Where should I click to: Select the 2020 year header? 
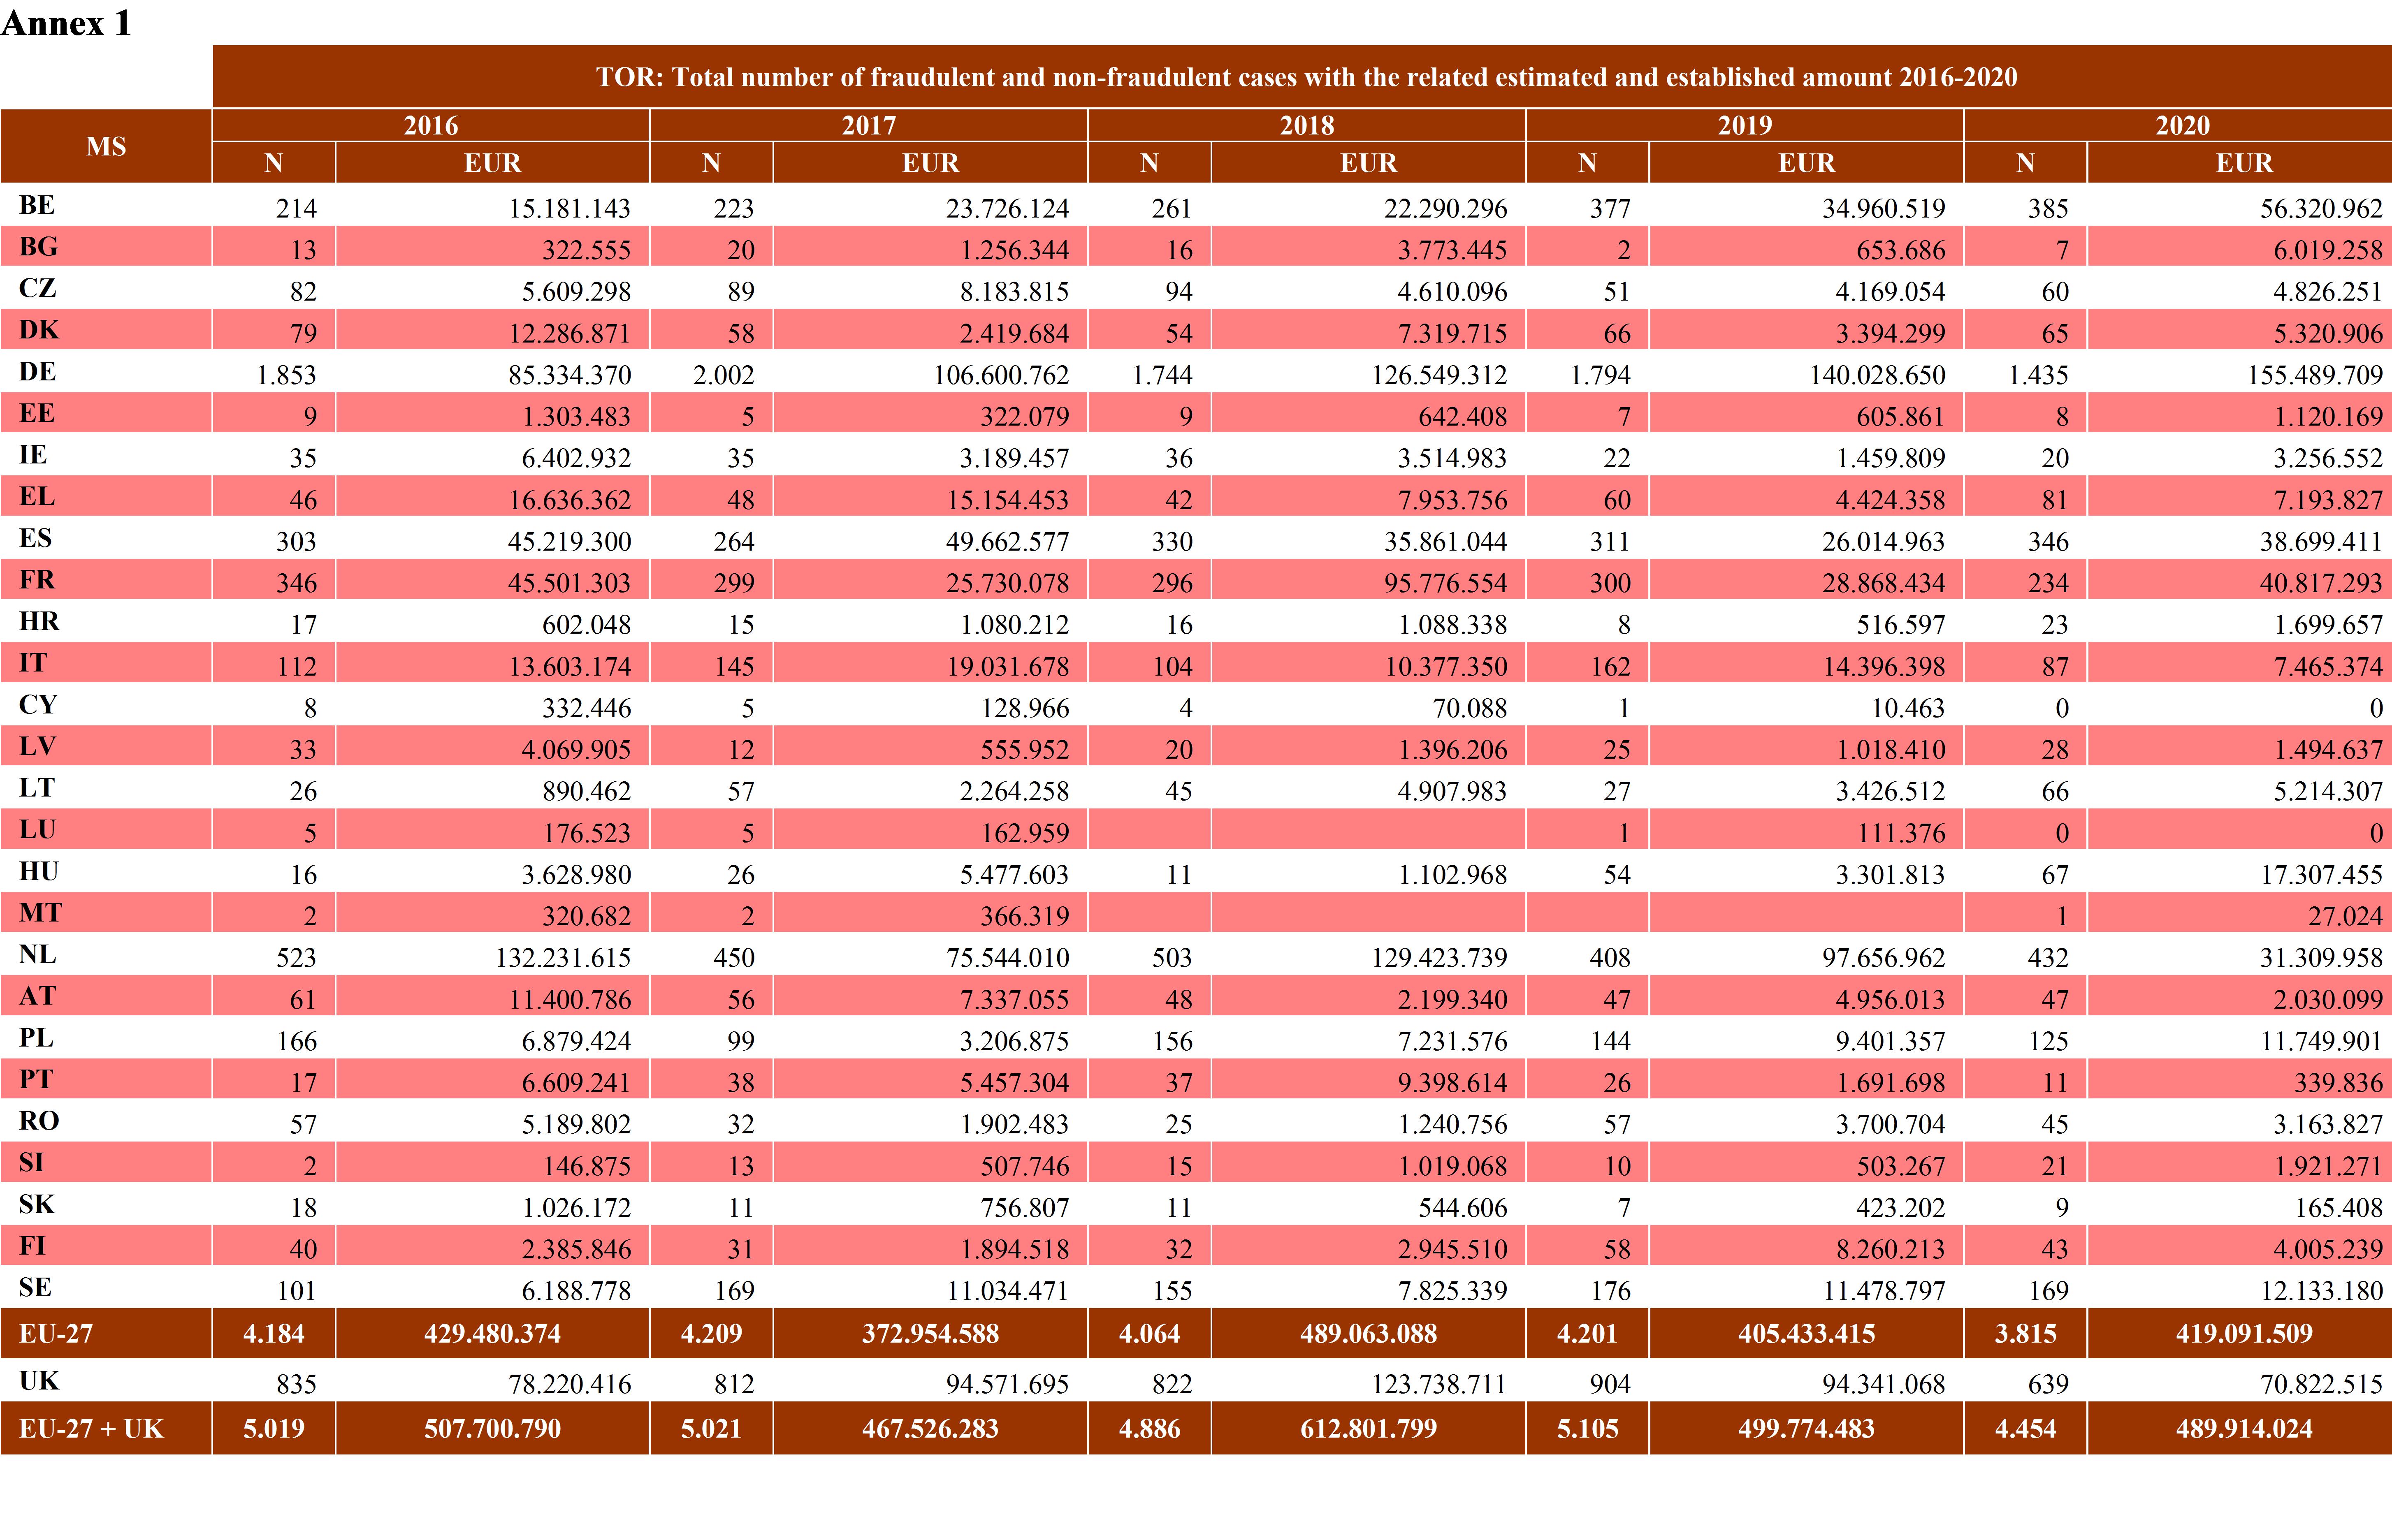pyautogui.click(x=2182, y=125)
